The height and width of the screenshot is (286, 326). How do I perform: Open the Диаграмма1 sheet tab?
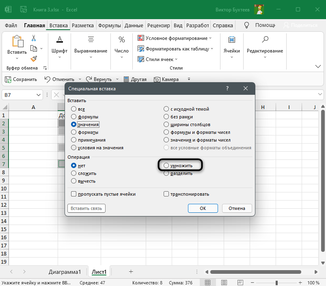[65, 271]
